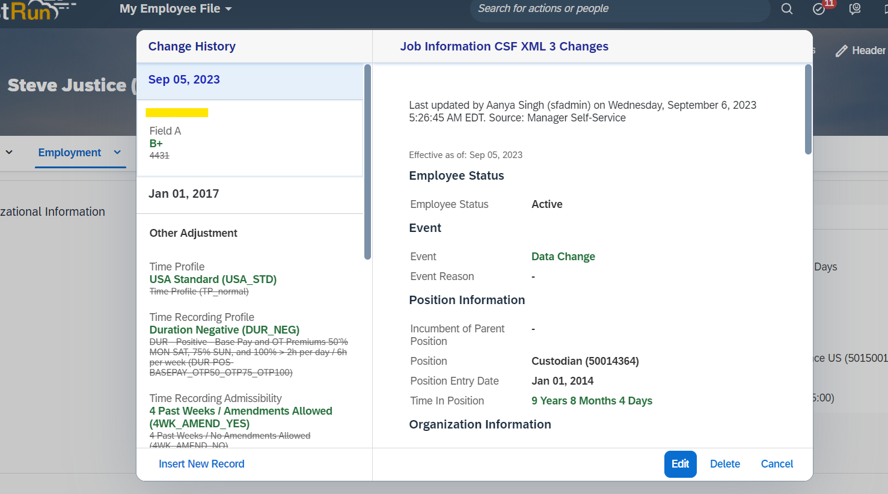Click the Edit button
888x494 pixels.
pyautogui.click(x=680, y=464)
